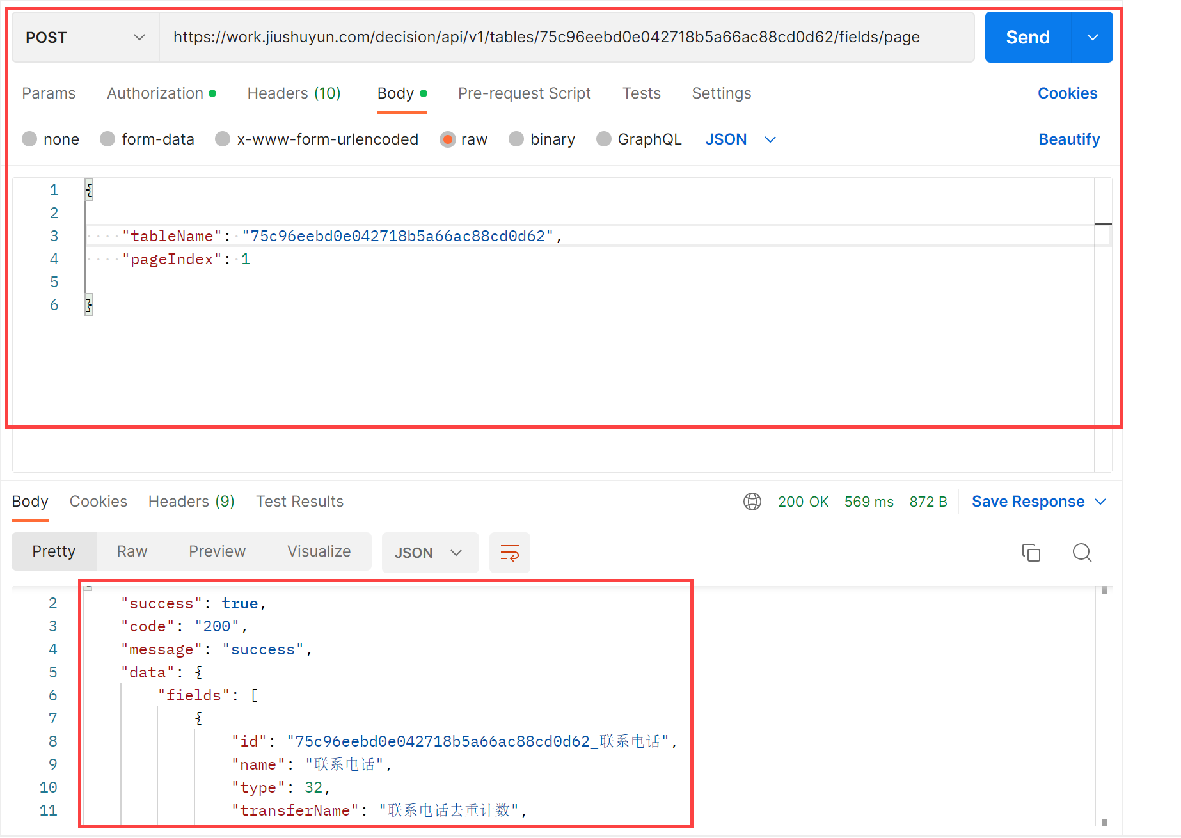Switch response view to Raw

[x=132, y=551]
